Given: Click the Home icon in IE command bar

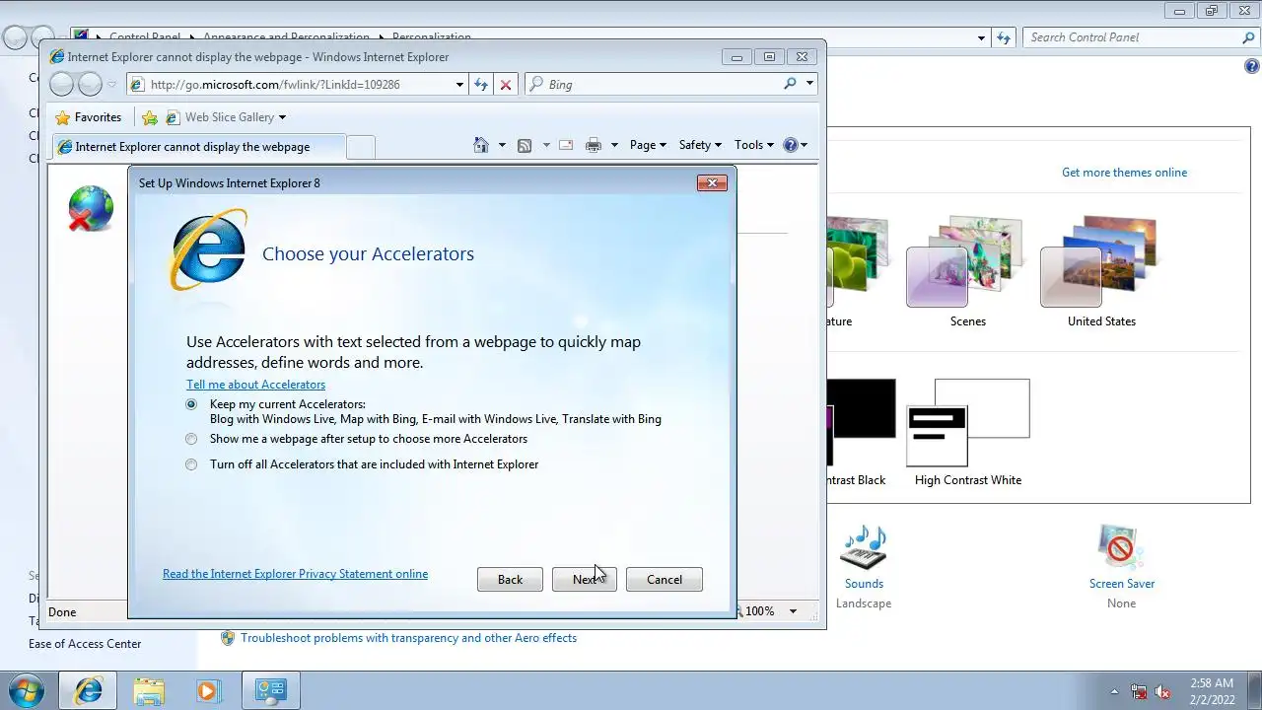Looking at the screenshot, I should coord(481,145).
